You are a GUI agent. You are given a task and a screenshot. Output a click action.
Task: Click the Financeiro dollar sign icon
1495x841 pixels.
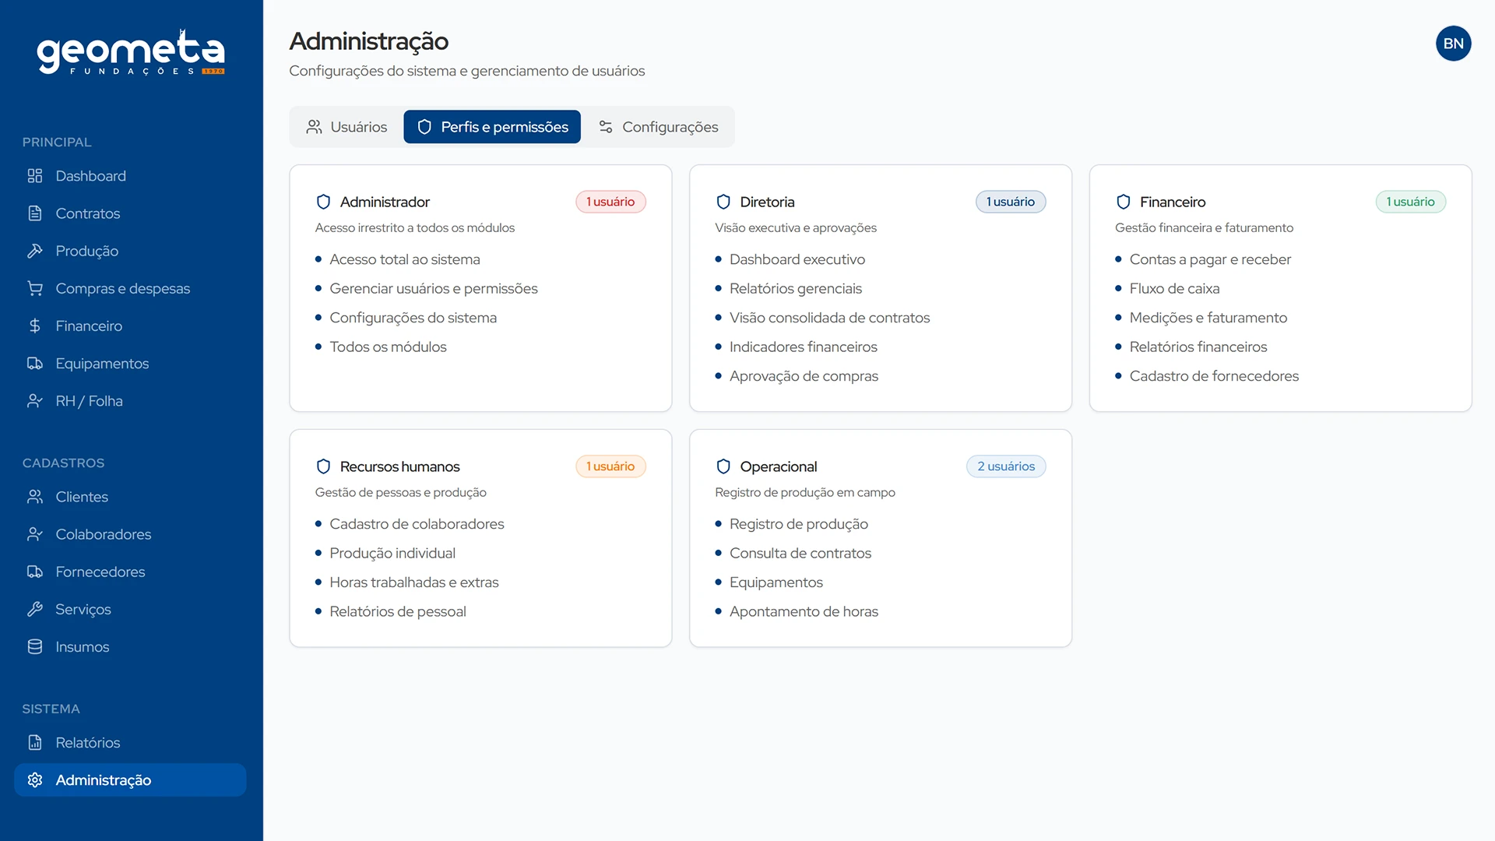(x=35, y=325)
